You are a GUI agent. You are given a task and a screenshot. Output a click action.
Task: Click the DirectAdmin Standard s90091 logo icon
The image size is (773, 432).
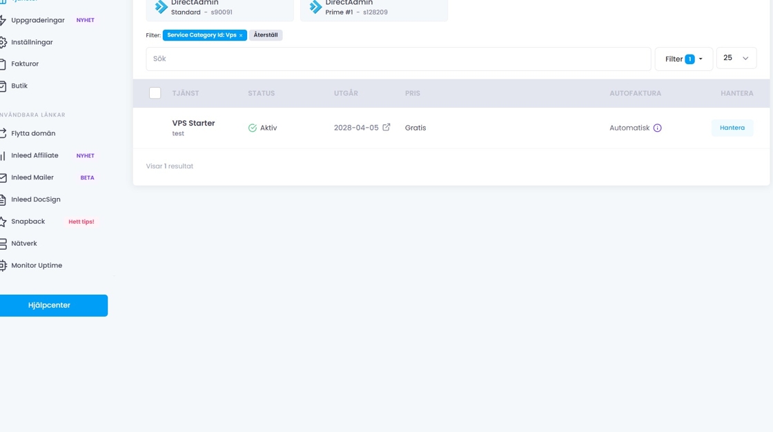(162, 7)
